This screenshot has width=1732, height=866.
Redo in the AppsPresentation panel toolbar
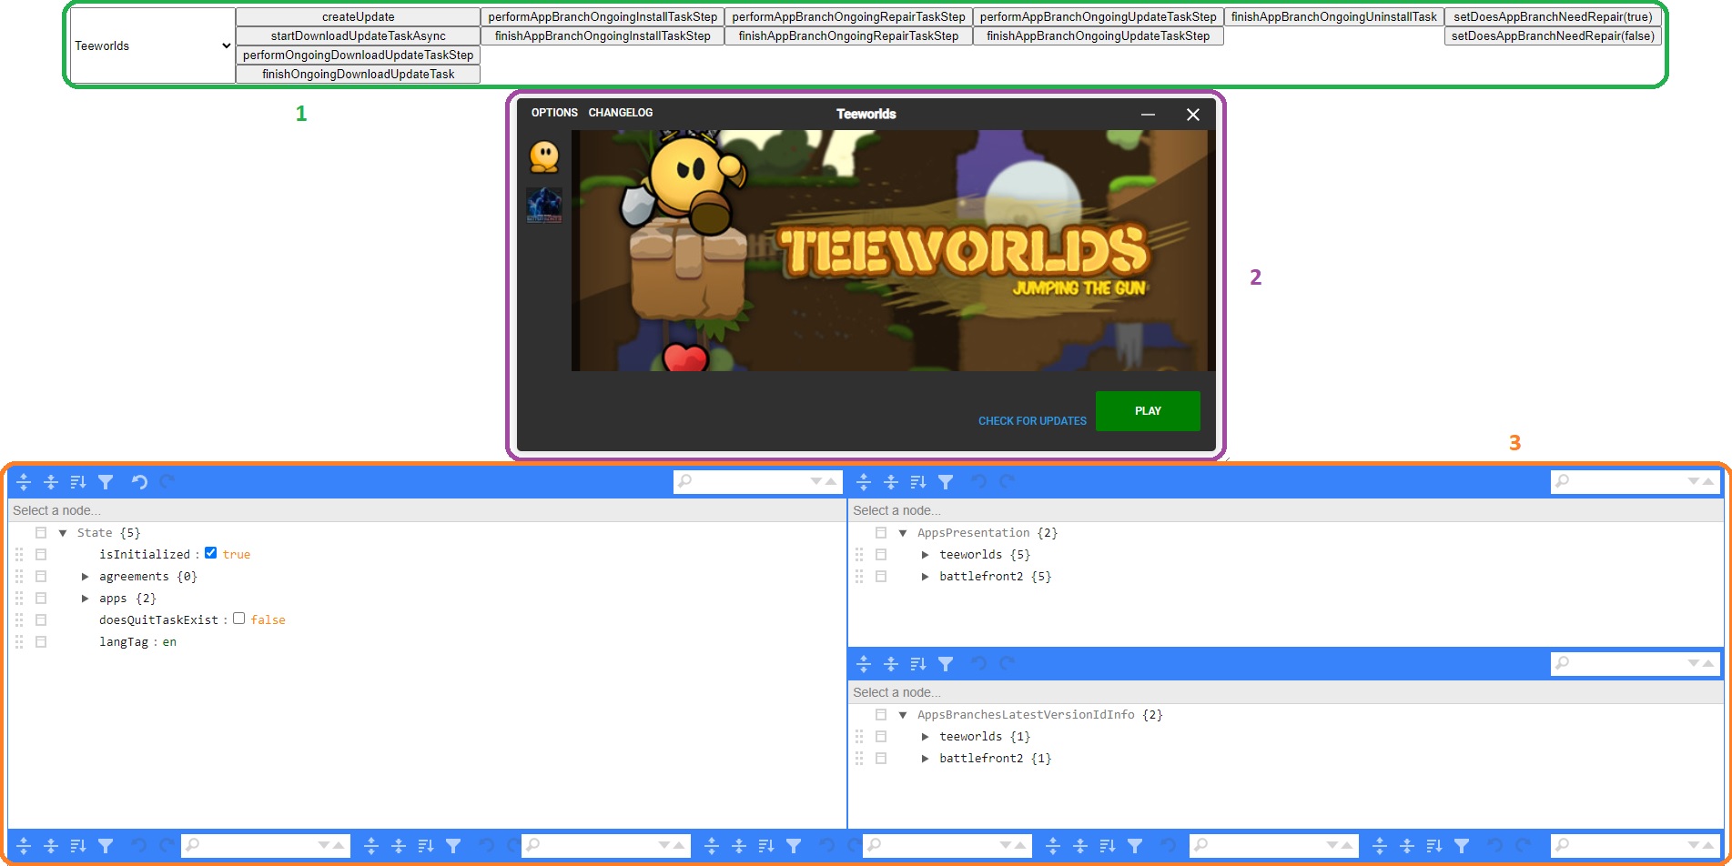[1007, 482]
